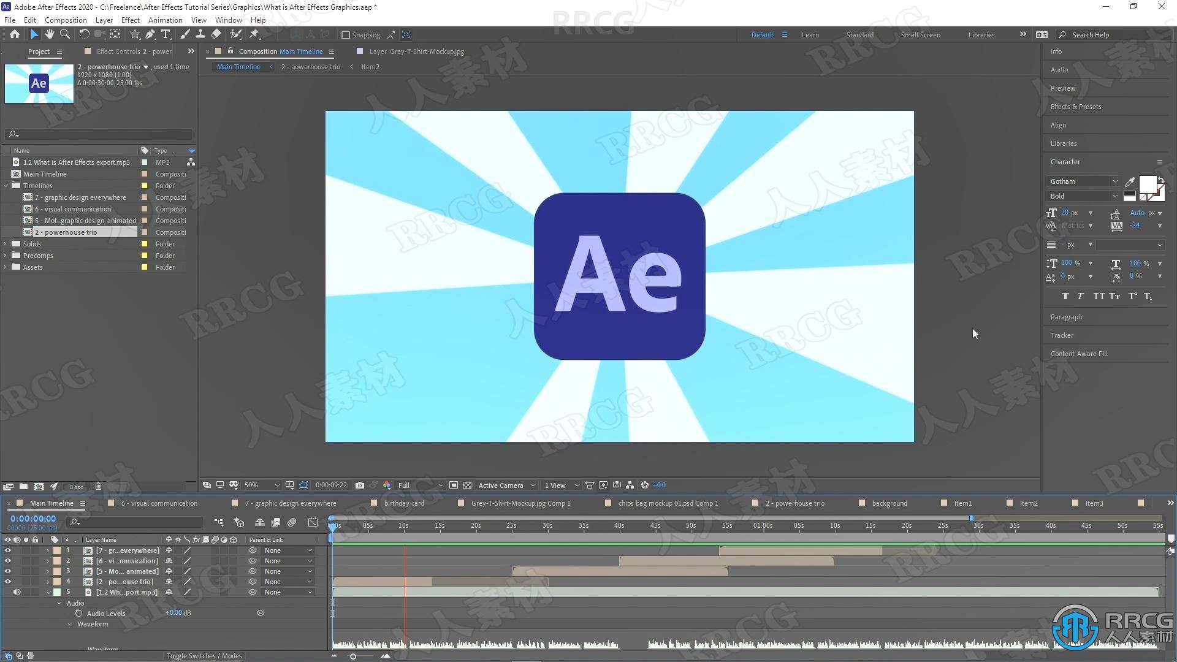Click the reset exposure icon
1177x662 pixels.
coord(645,485)
